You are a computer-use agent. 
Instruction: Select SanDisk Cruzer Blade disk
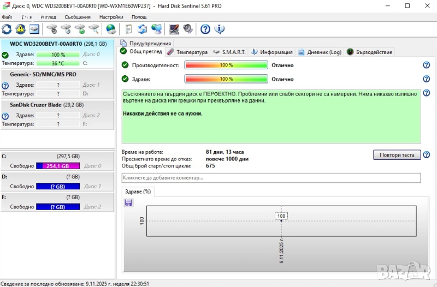46,105
